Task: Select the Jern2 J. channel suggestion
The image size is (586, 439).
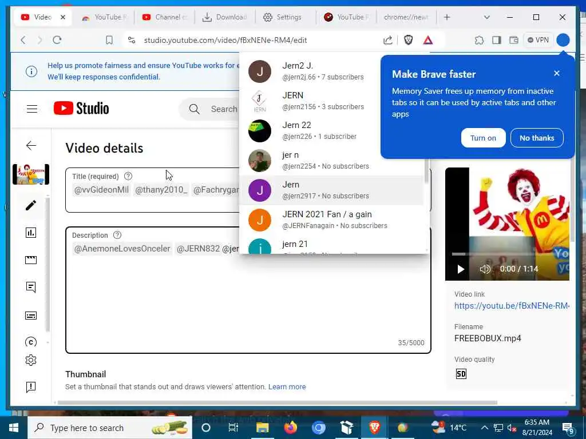Action: click(331, 71)
